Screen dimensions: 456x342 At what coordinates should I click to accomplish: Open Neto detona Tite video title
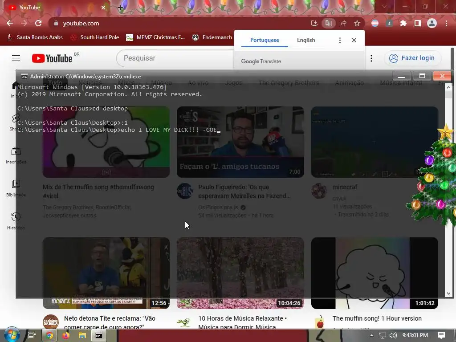click(110, 322)
